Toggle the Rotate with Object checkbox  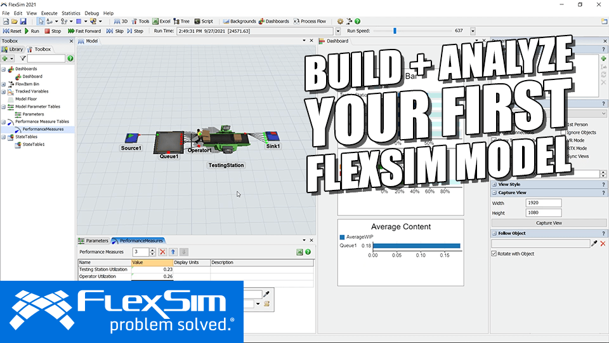tap(494, 253)
